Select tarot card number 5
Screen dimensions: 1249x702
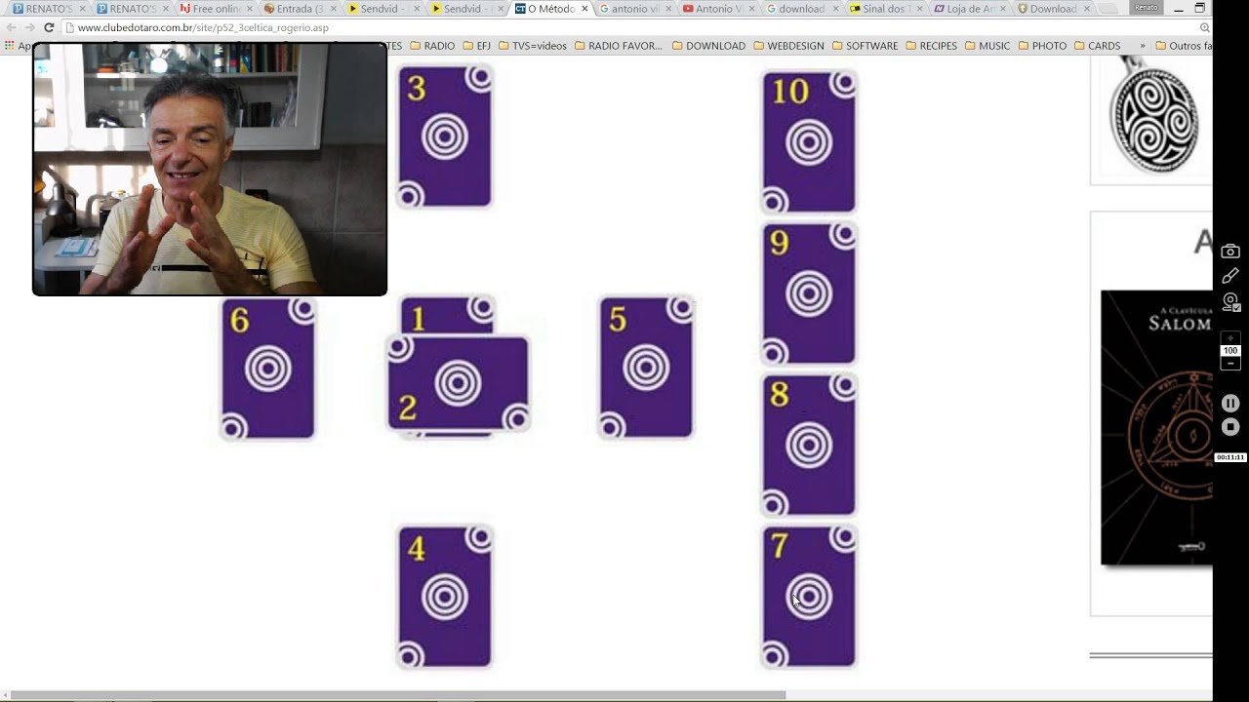coord(646,368)
